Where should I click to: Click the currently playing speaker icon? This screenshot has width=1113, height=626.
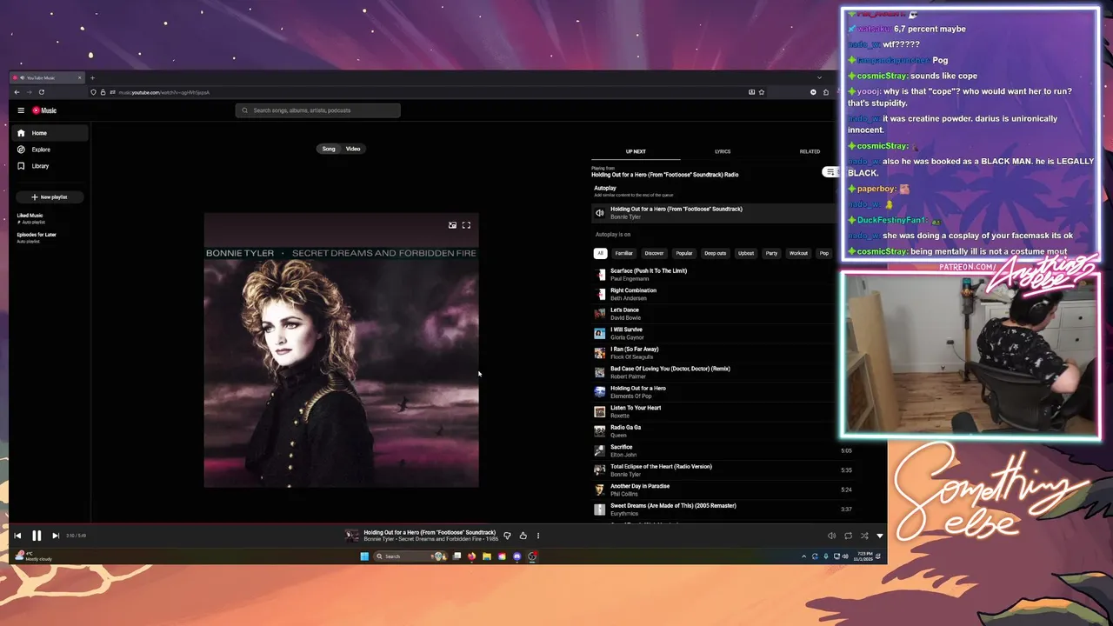(x=599, y=213)
